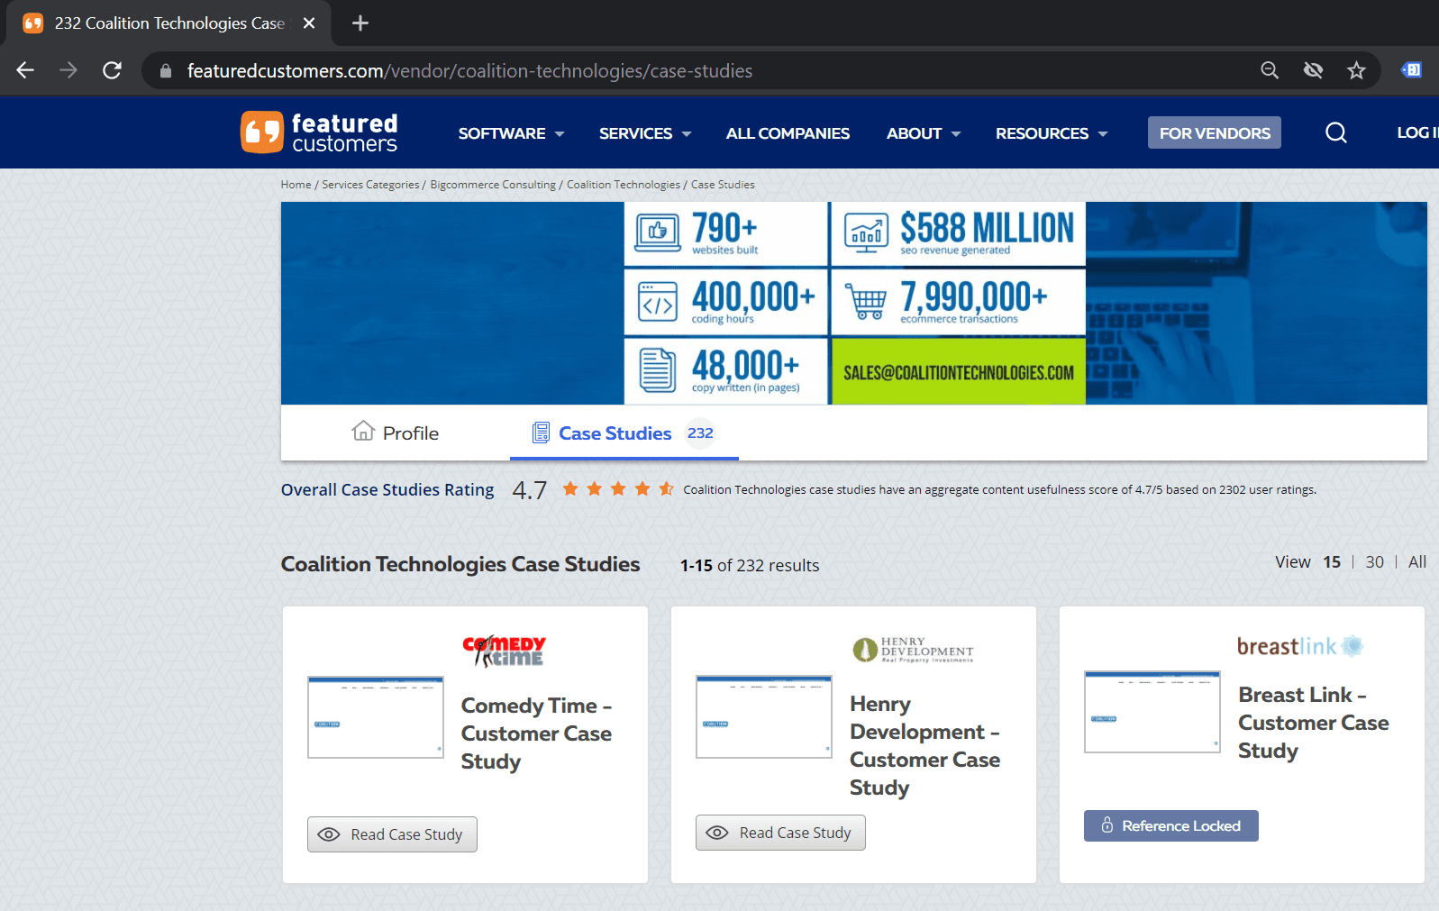Click the crossed-out eye icon in address bar
Screen dimensions: 1439x911
tap(1313, 70)
